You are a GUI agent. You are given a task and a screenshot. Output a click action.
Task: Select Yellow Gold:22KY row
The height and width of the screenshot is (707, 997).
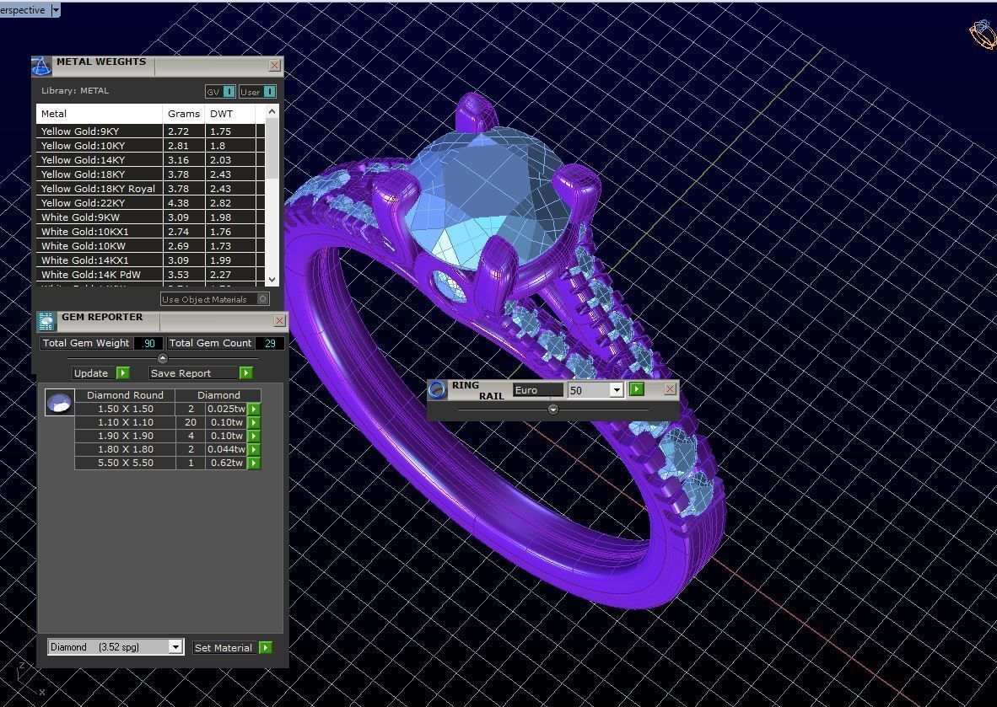(150, 203)
